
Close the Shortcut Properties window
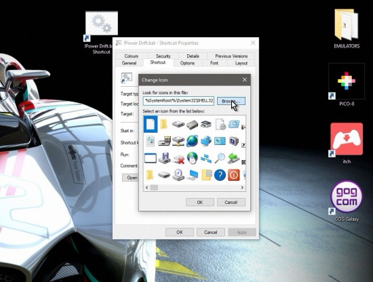pos(253,43)
